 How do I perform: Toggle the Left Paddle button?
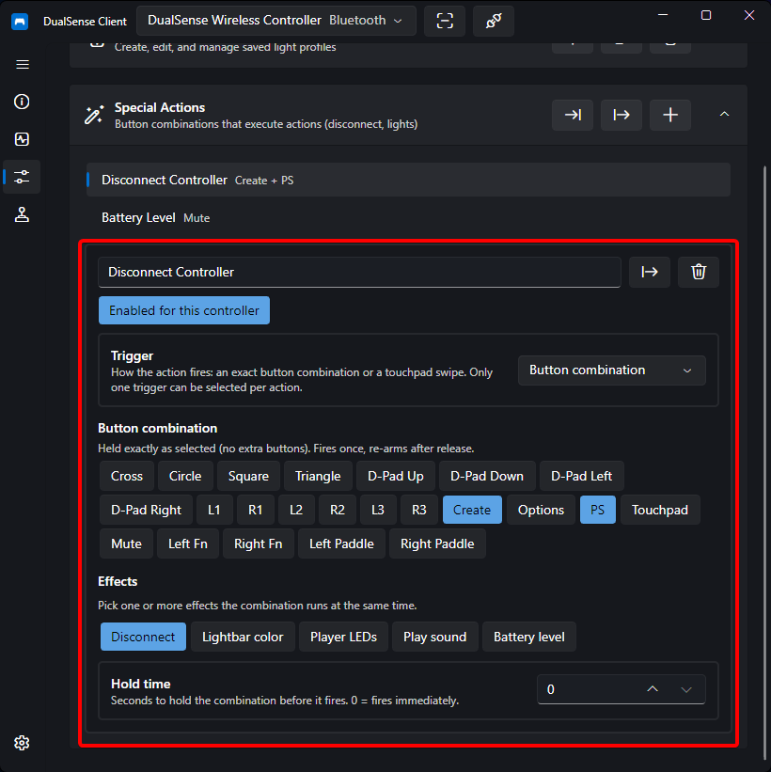341,544
